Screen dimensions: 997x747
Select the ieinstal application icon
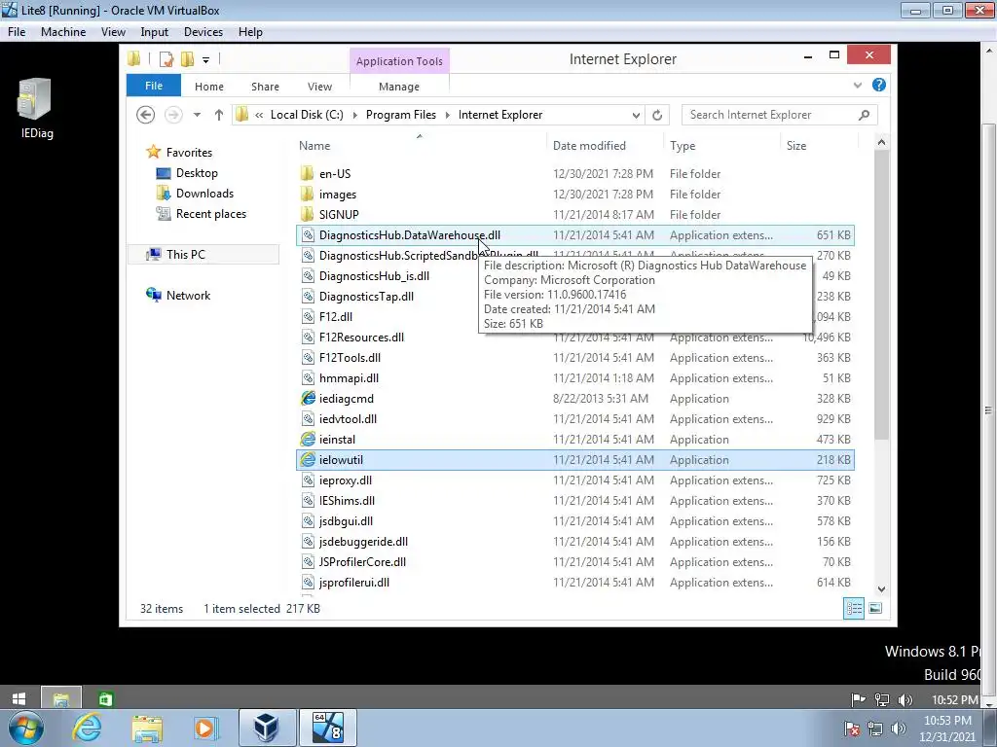click(308, 439)
